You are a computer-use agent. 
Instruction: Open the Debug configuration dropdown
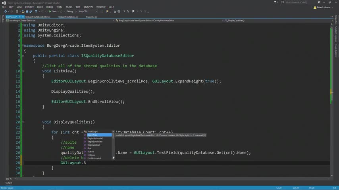tap(71, 11)
